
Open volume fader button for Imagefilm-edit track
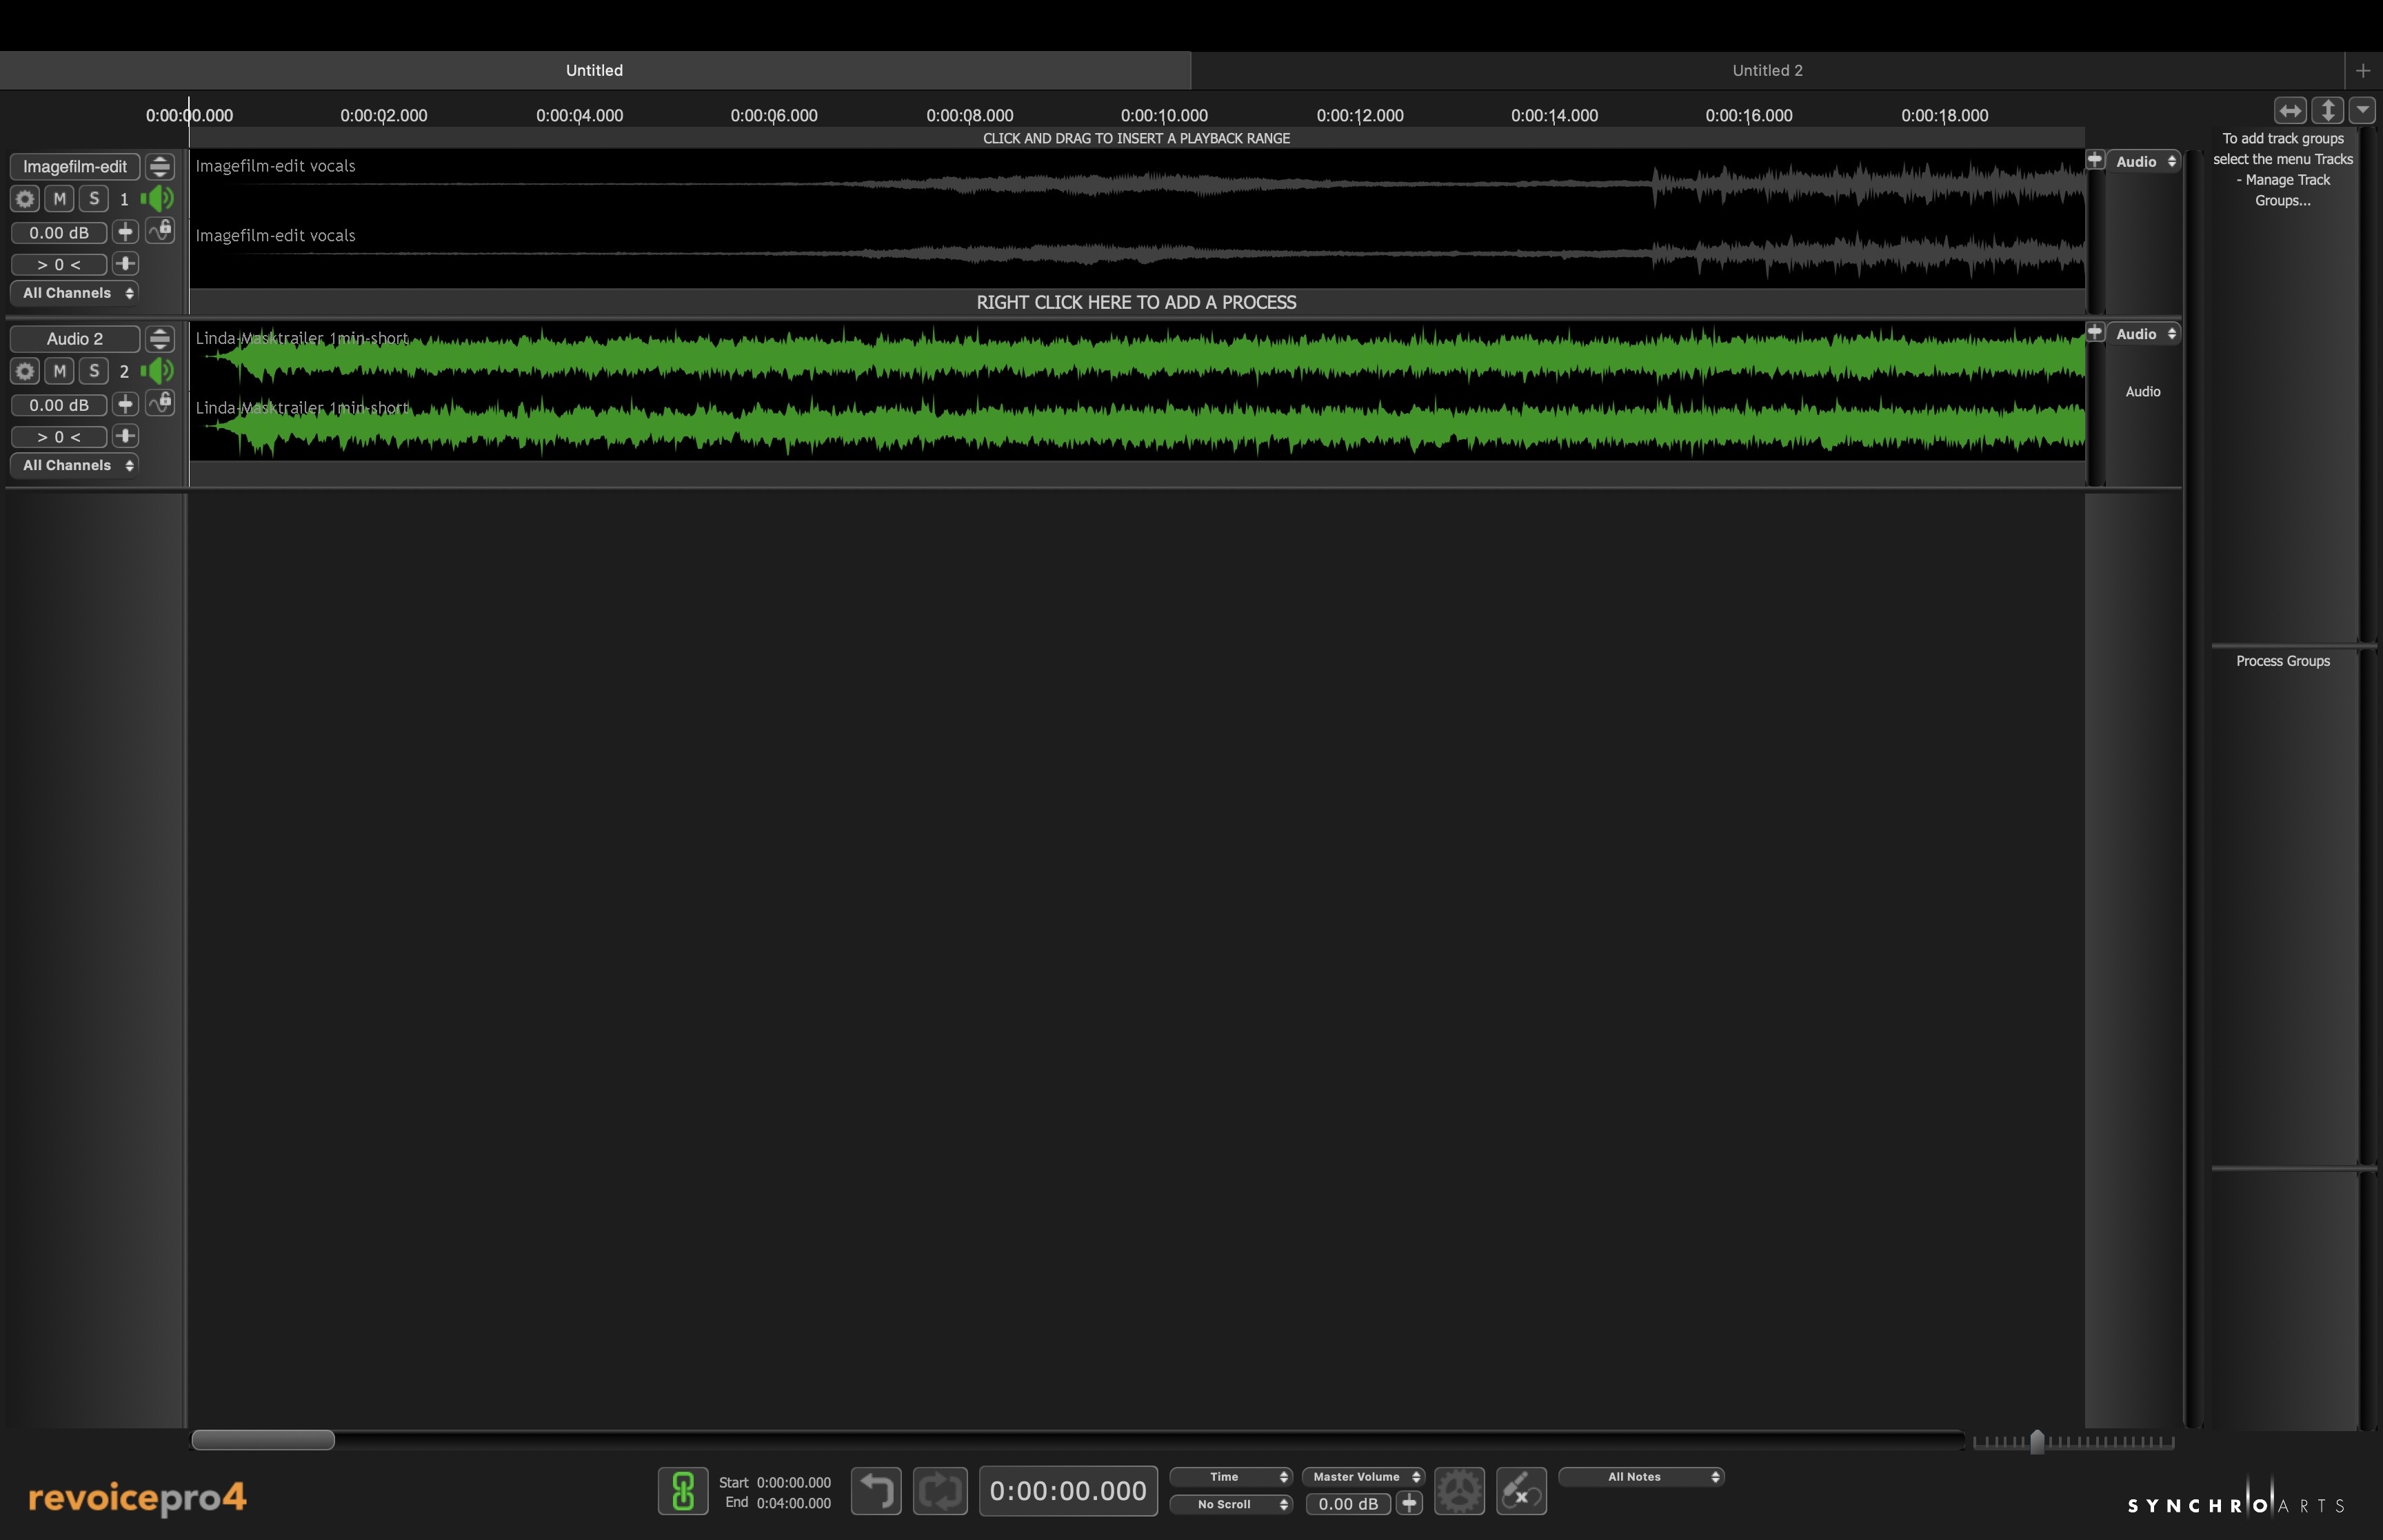click(125, 232)
